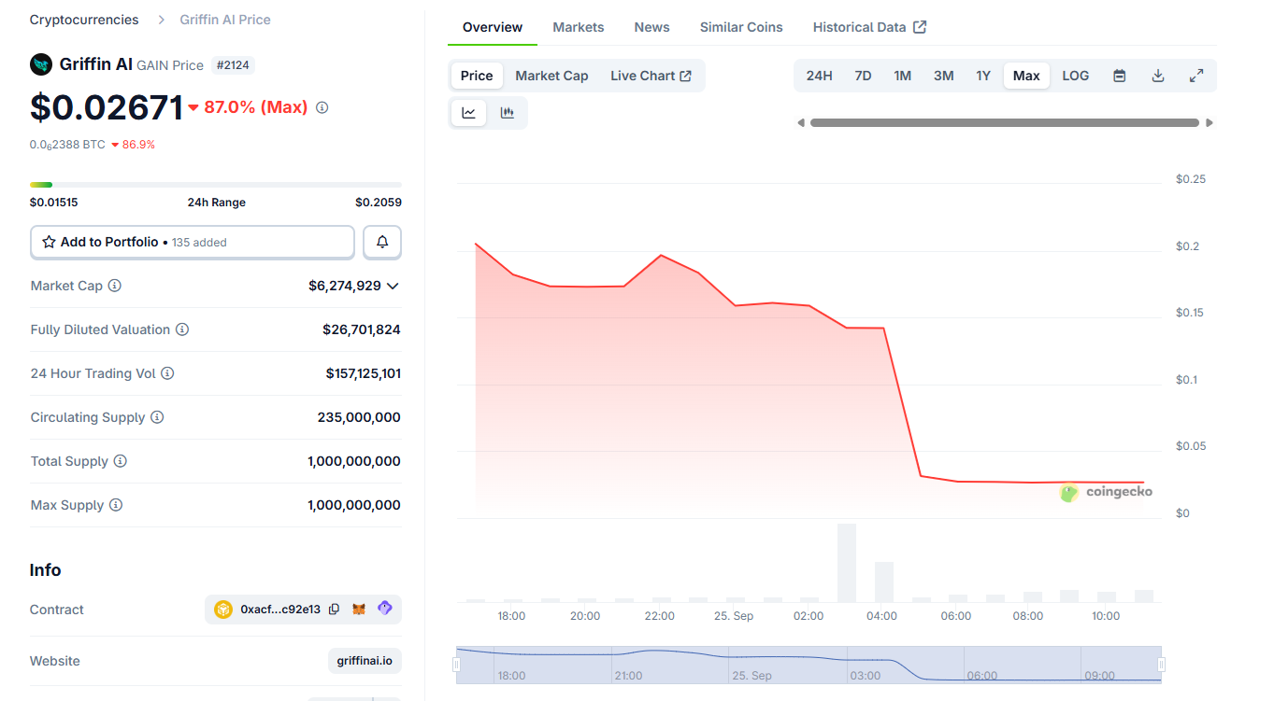
Task: Switch to the Overview tab
Action: click(x=493, y=27)
